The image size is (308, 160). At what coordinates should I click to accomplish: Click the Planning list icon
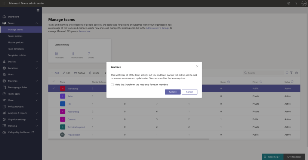[4, 126]
